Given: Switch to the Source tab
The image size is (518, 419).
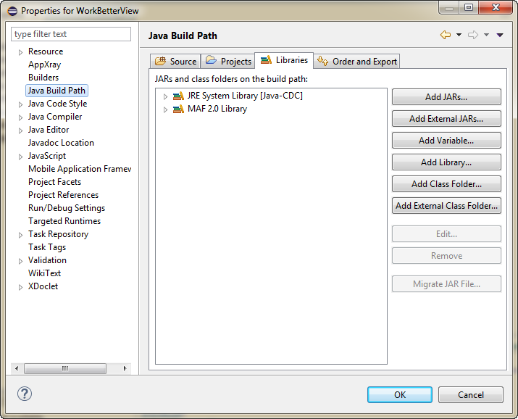Looking at the screenshot, I should (175, 62).
